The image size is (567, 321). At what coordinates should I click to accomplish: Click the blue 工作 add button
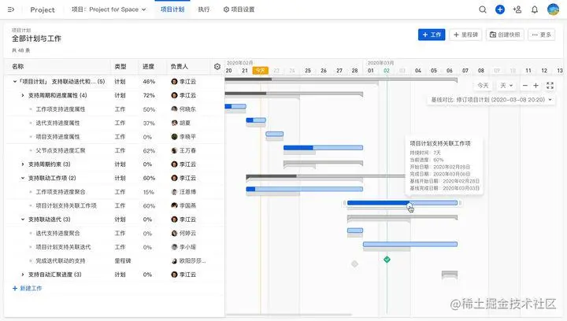(x=432, y=35)
